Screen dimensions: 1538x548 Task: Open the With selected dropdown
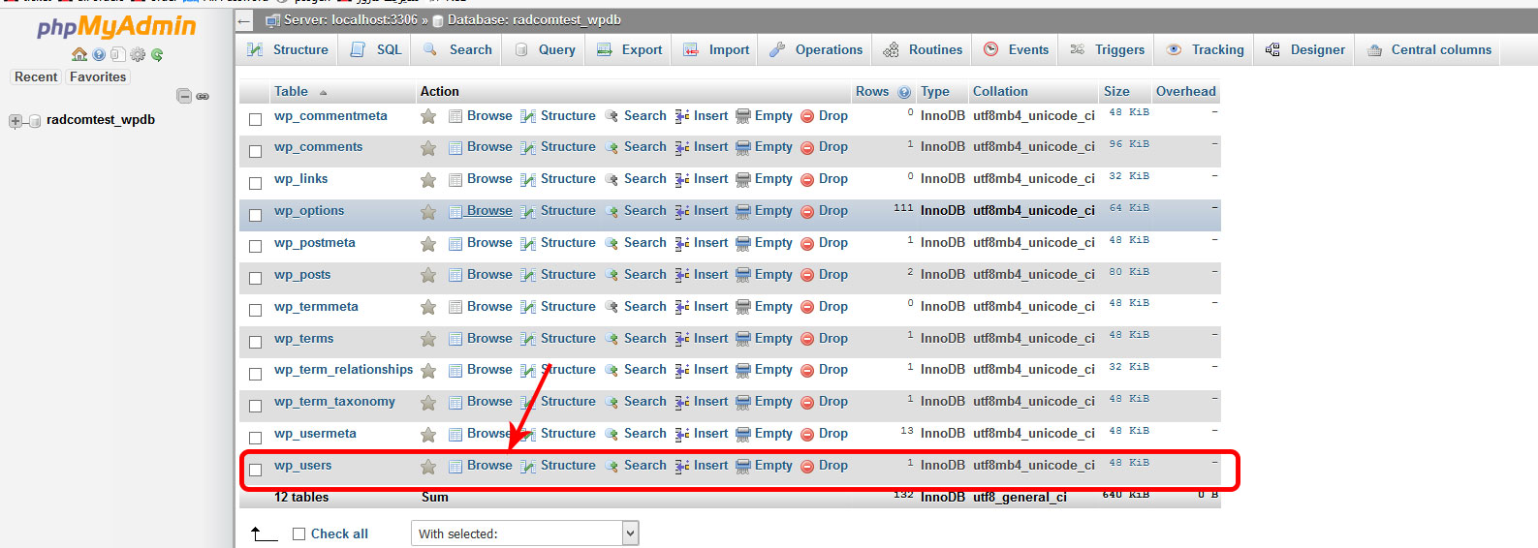coord(524,533)
